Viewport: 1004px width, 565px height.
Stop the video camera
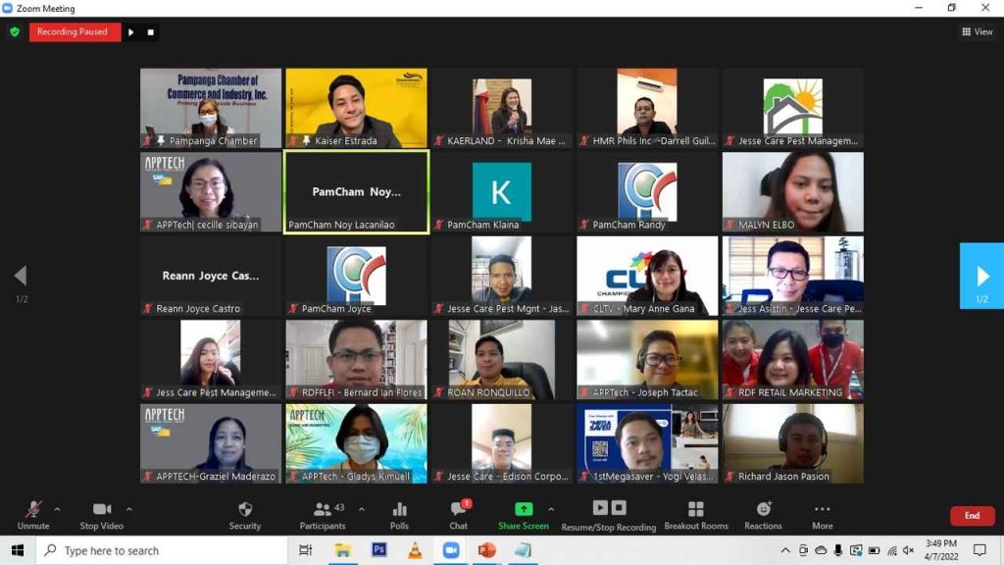pyautogui.click(x=101, y=515)
